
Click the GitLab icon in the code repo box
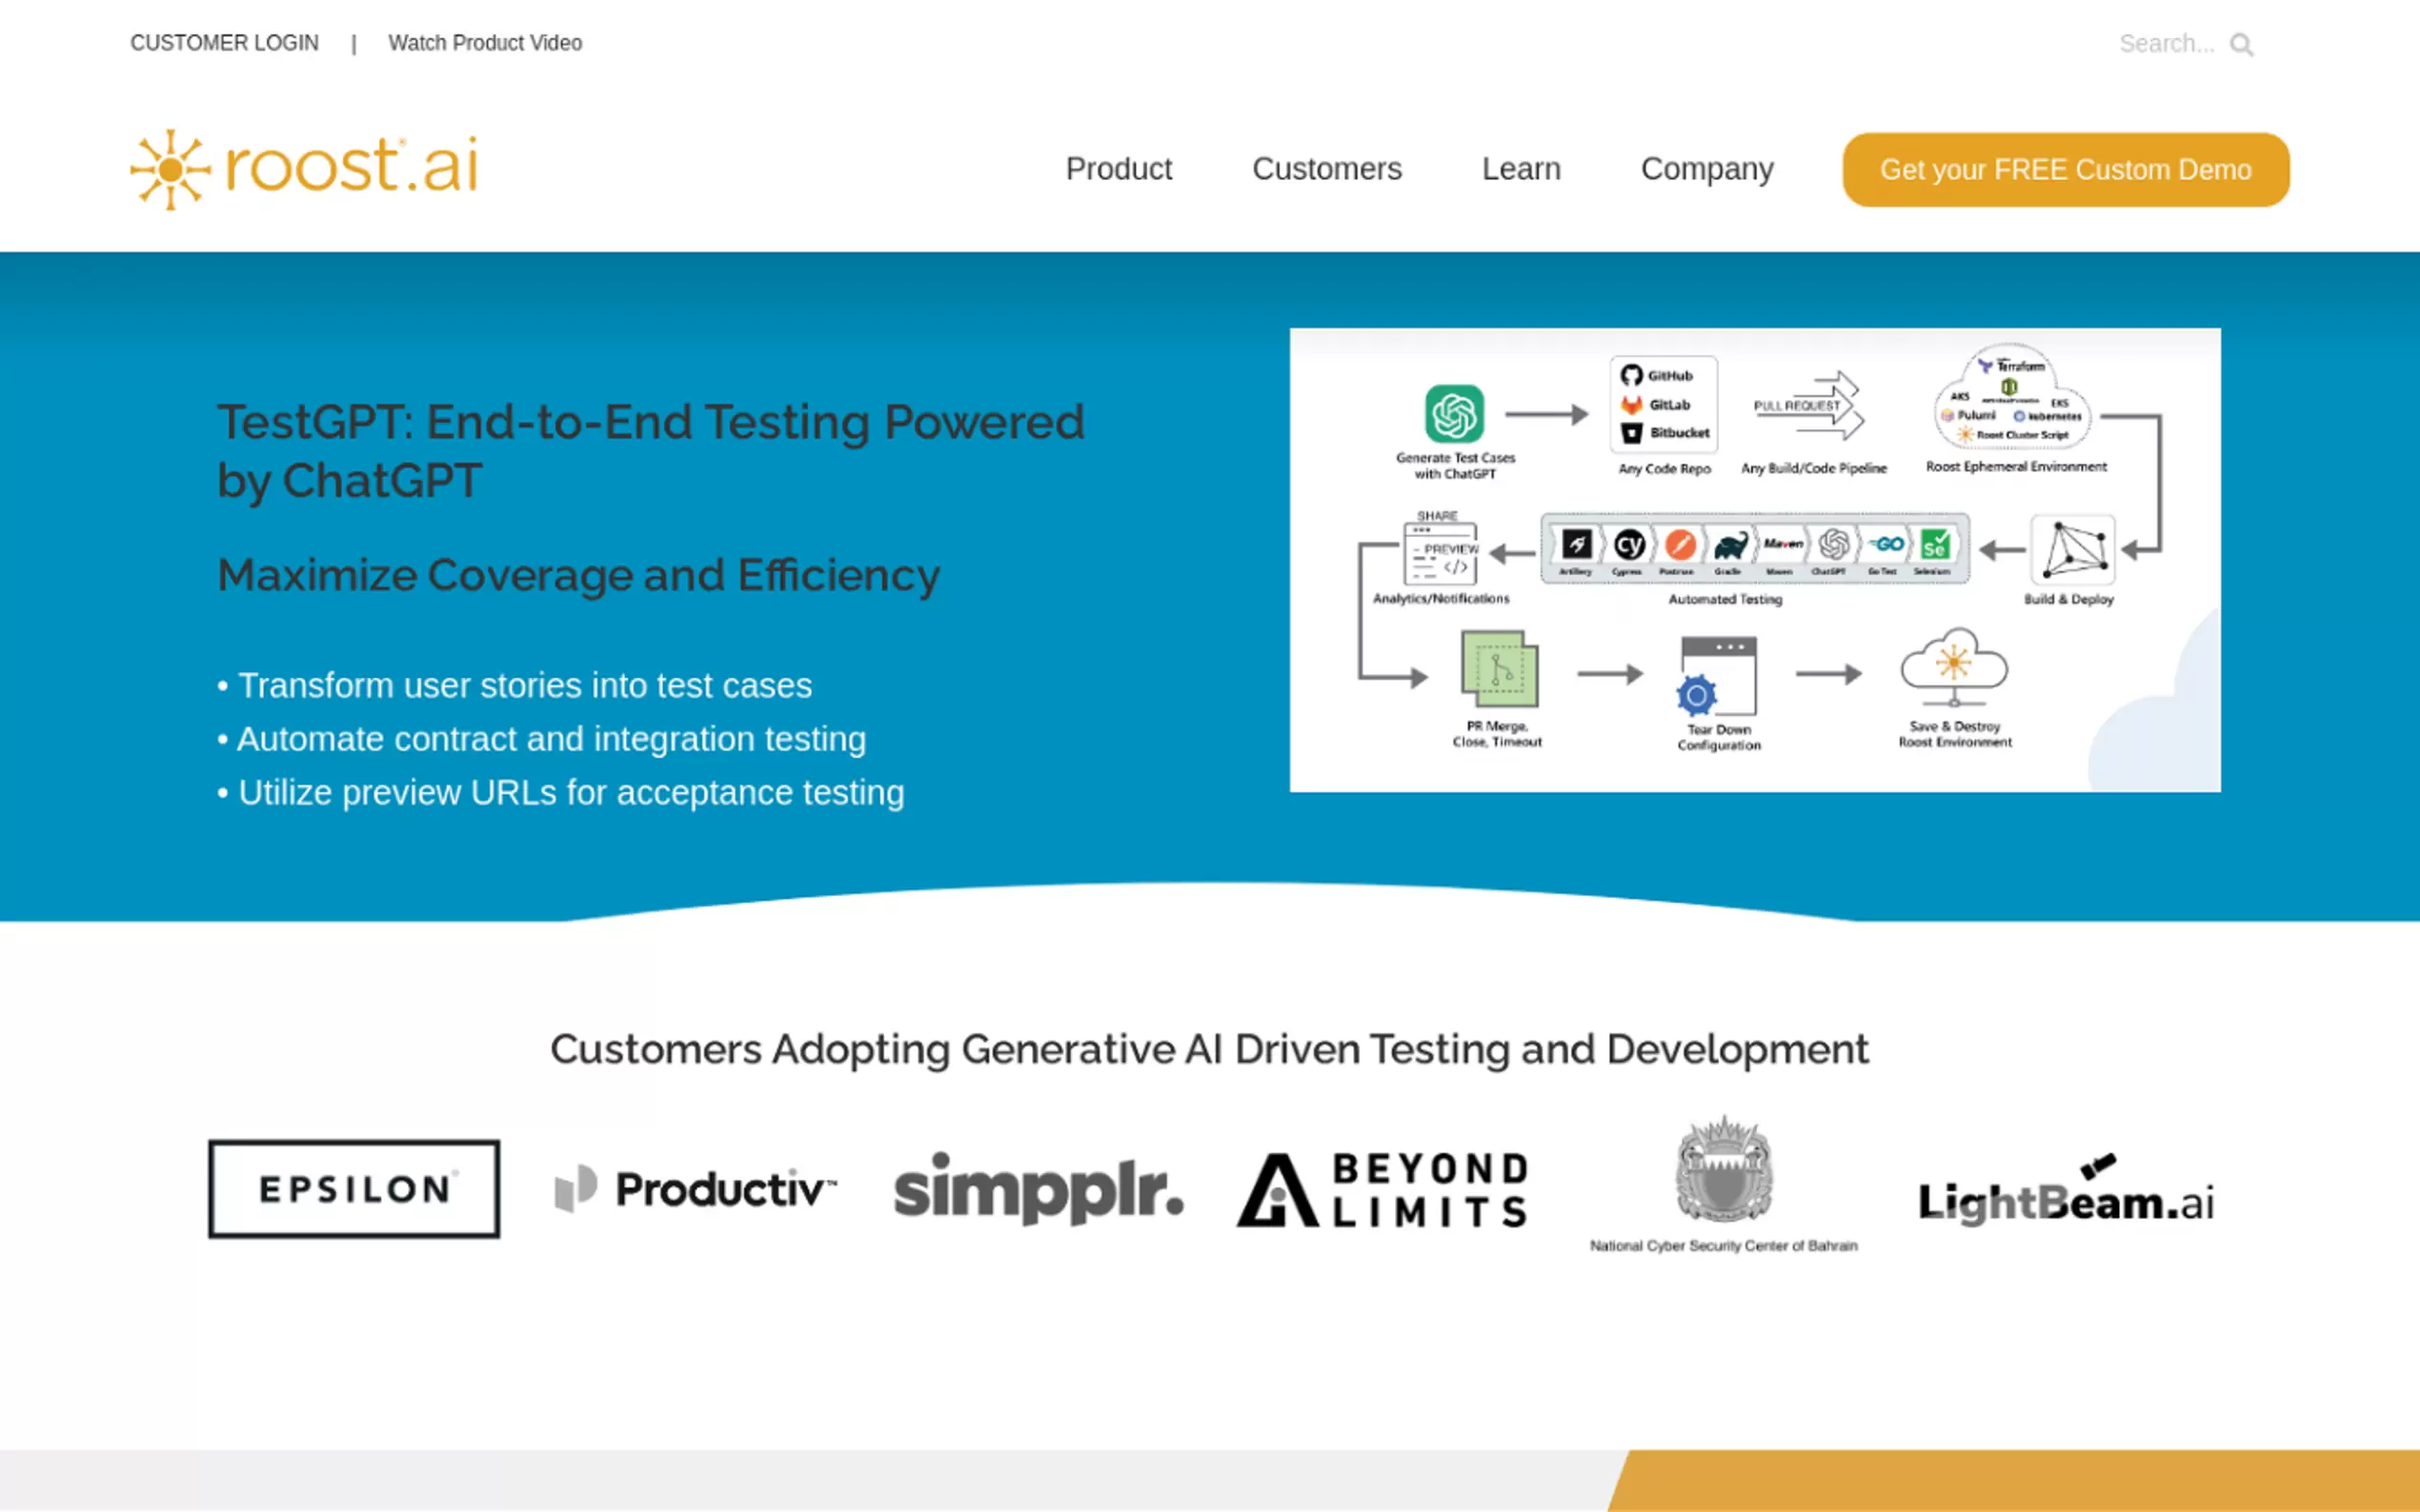coord(1632,404)
